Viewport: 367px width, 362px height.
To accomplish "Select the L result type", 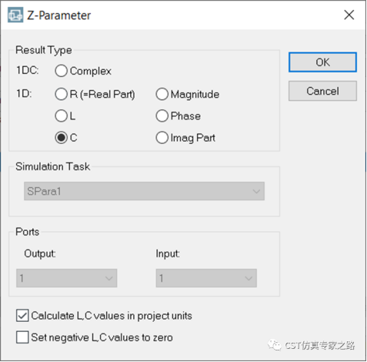I will (61, 116).
